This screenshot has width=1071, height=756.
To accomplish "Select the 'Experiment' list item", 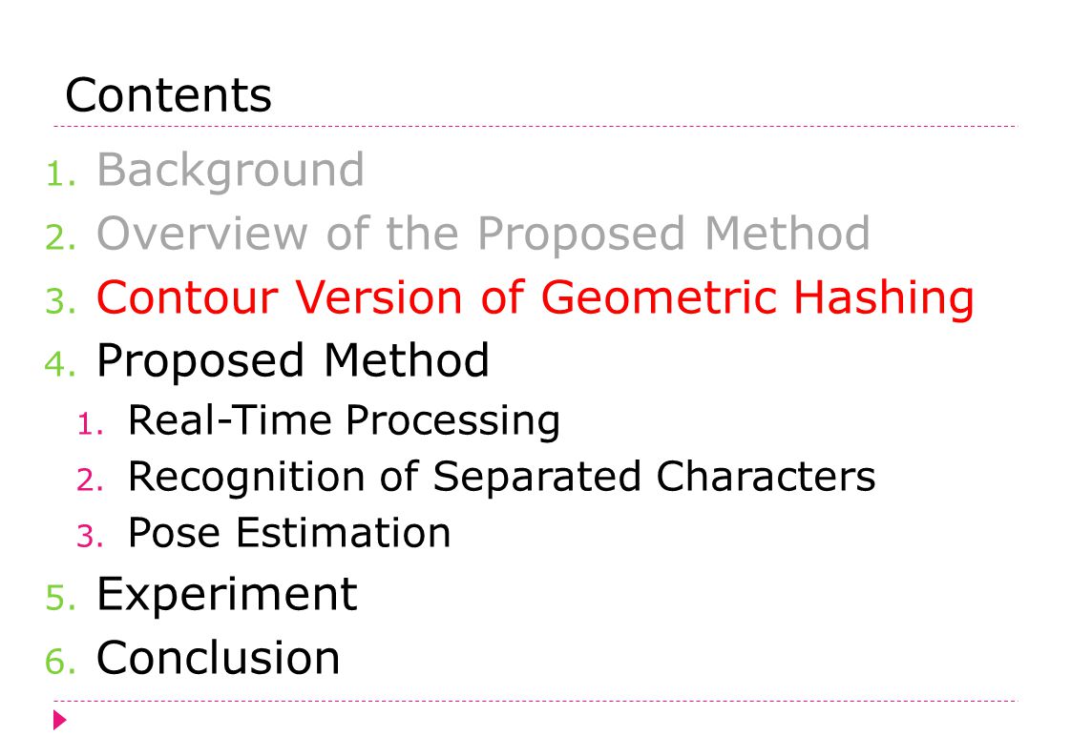I will pos(227,594).
